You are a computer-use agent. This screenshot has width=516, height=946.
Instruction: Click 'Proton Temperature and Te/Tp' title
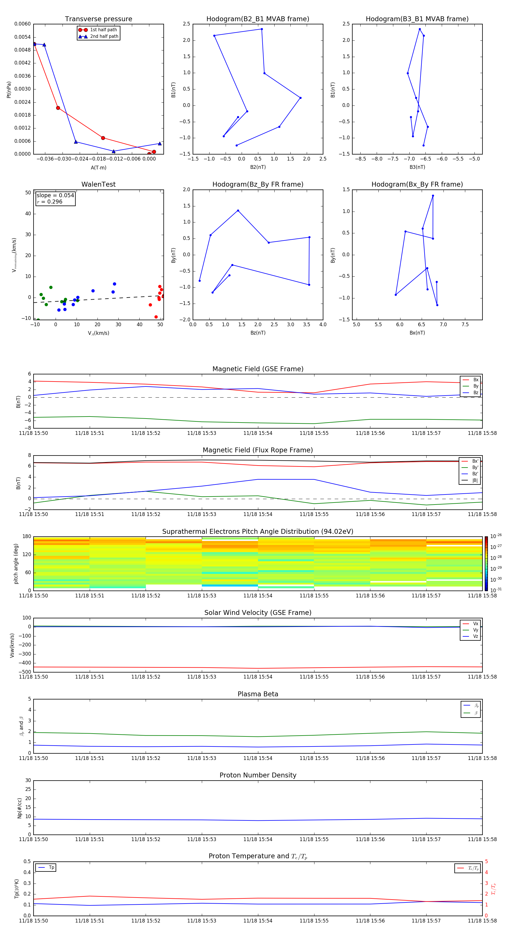coord(258,856)
